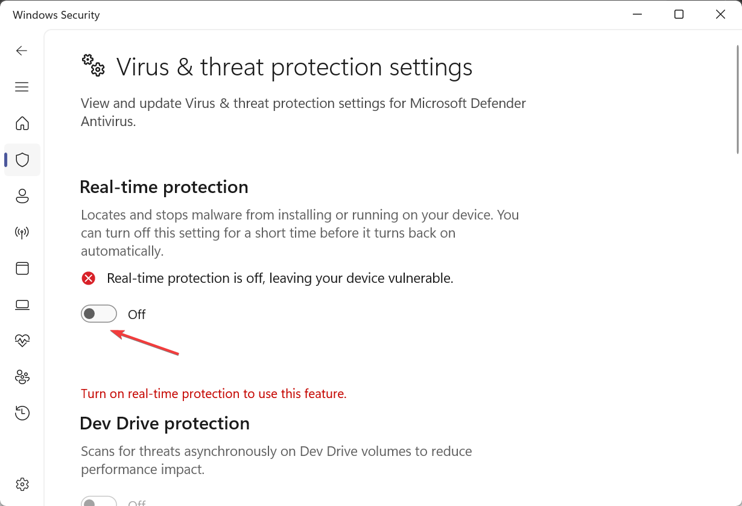The height and width of the screenshot is (506, 742).
Task: Open App & browser control icon
Action: 22,268
